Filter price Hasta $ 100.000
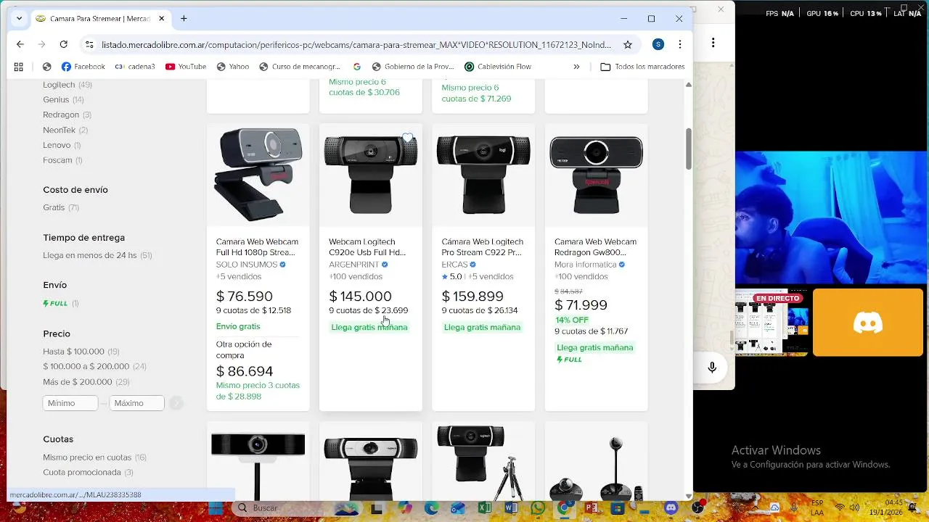The image size is (929, 522). pyautogui.click(x=81, y=352)
